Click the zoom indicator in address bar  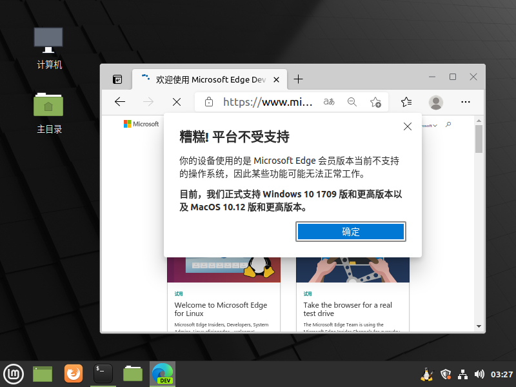pyautogui.click(x=352, y=102)
